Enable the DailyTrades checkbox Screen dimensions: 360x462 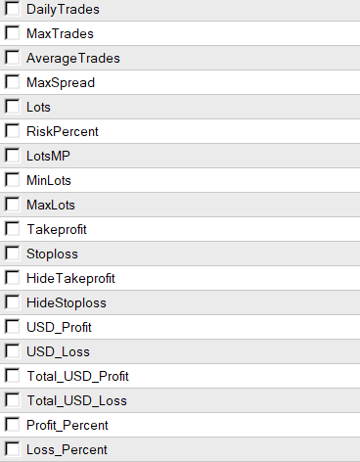pyautogui.click(x=13, y=9)
